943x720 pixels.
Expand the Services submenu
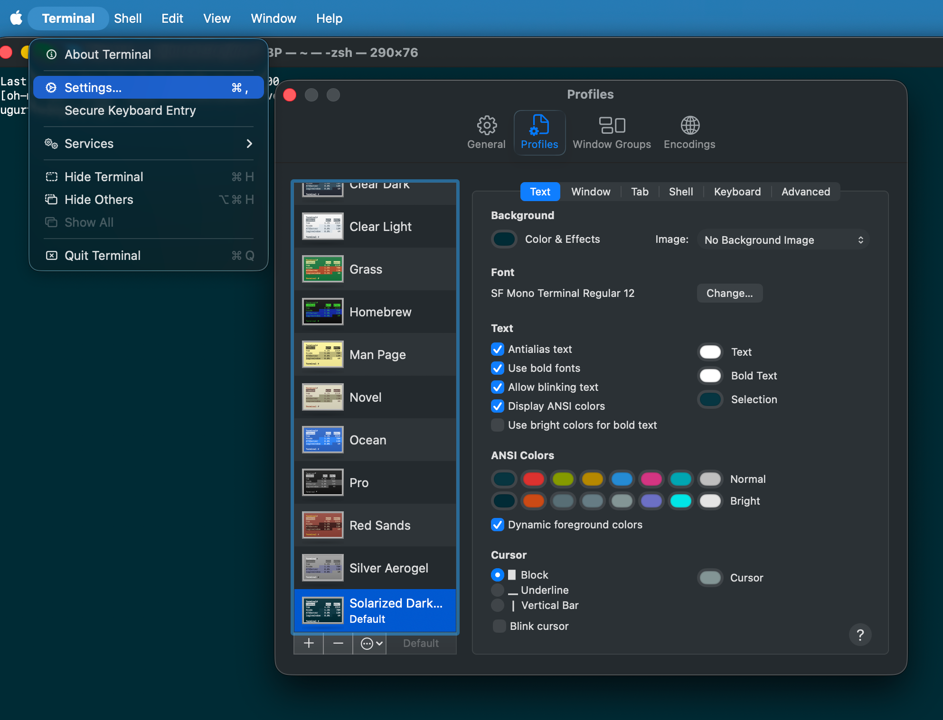(x=149, y=144)
